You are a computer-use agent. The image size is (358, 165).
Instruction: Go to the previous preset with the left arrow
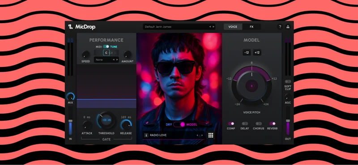(x=210, y=27)
